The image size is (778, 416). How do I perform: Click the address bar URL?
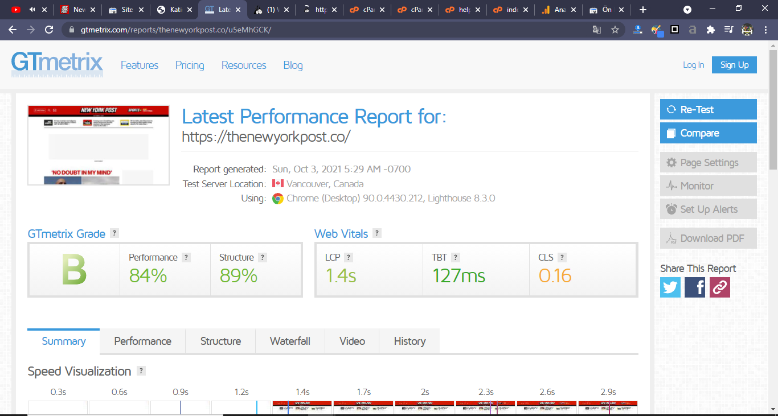177,30
